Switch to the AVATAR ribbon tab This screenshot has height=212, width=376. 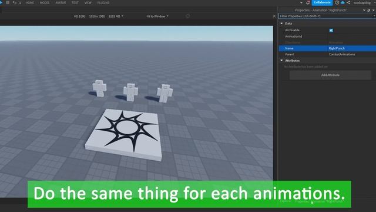(x=61, y=2)
